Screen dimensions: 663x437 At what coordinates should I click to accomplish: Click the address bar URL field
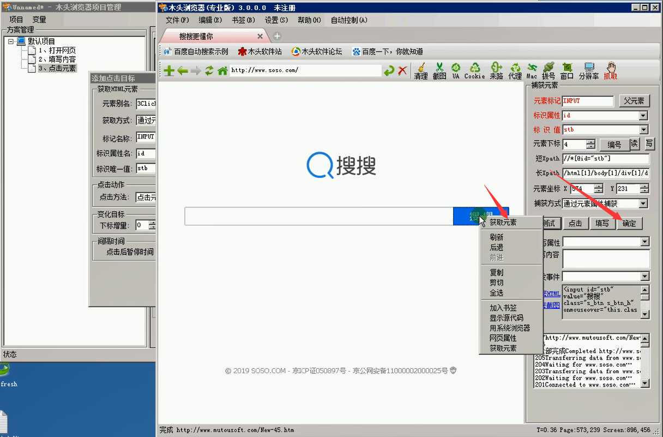305,70
